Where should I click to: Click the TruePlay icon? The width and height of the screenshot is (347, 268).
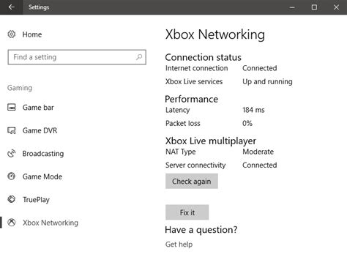click(x=12, y=199)
